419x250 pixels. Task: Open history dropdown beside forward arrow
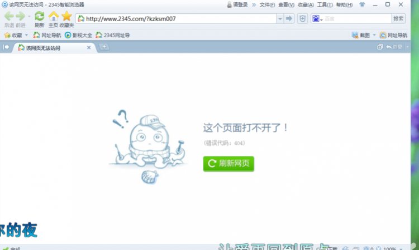[x=29, y=17]
